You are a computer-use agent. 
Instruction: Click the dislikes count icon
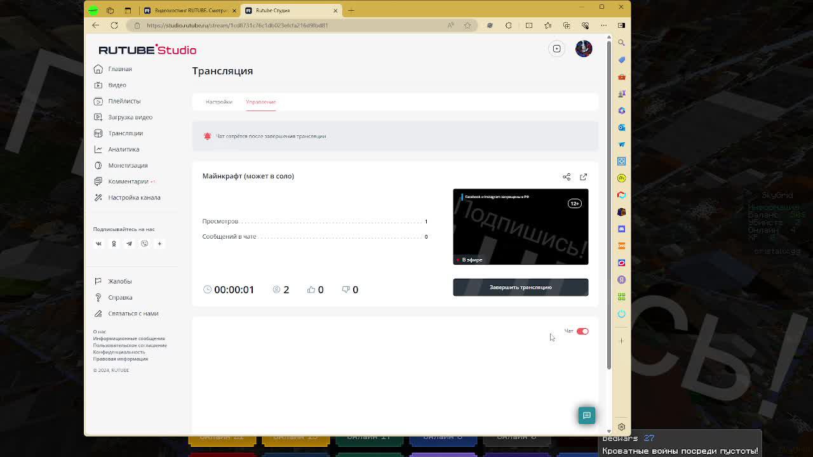pos(346,289)
